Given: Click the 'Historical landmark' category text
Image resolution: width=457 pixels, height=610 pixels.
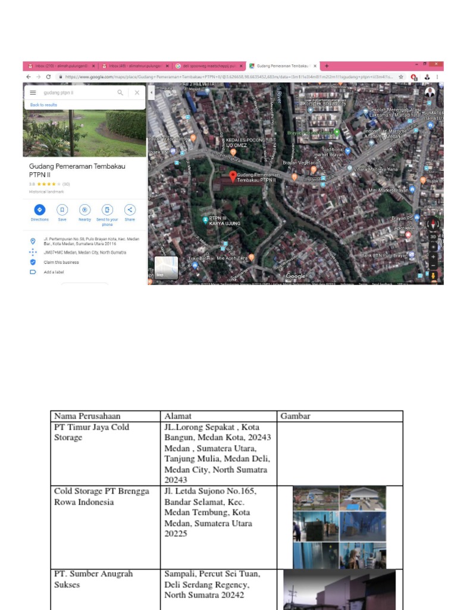Looking at the screenshot, I should [46, 192].
